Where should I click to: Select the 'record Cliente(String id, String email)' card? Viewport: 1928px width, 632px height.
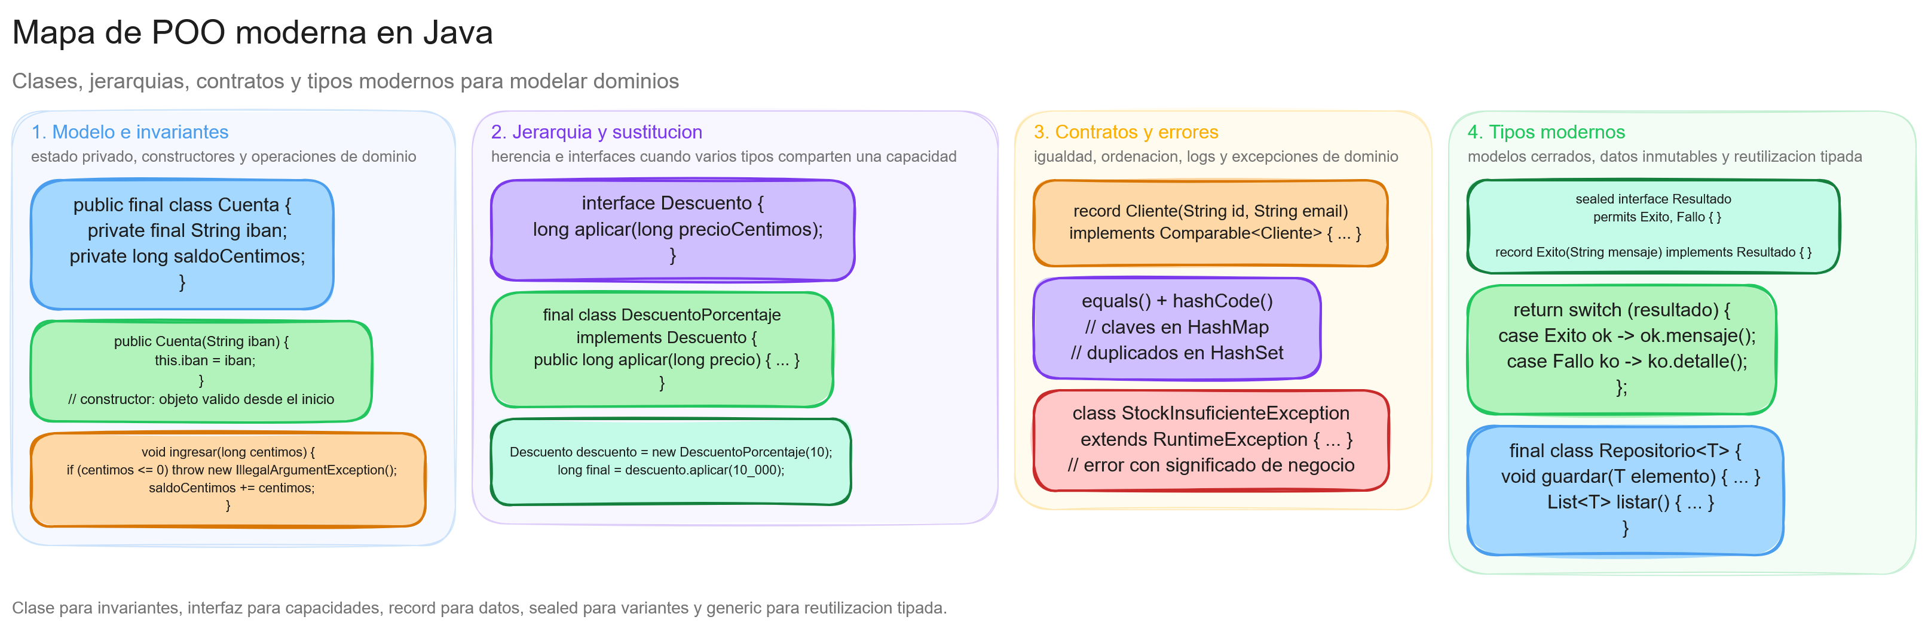point(1211,223)
